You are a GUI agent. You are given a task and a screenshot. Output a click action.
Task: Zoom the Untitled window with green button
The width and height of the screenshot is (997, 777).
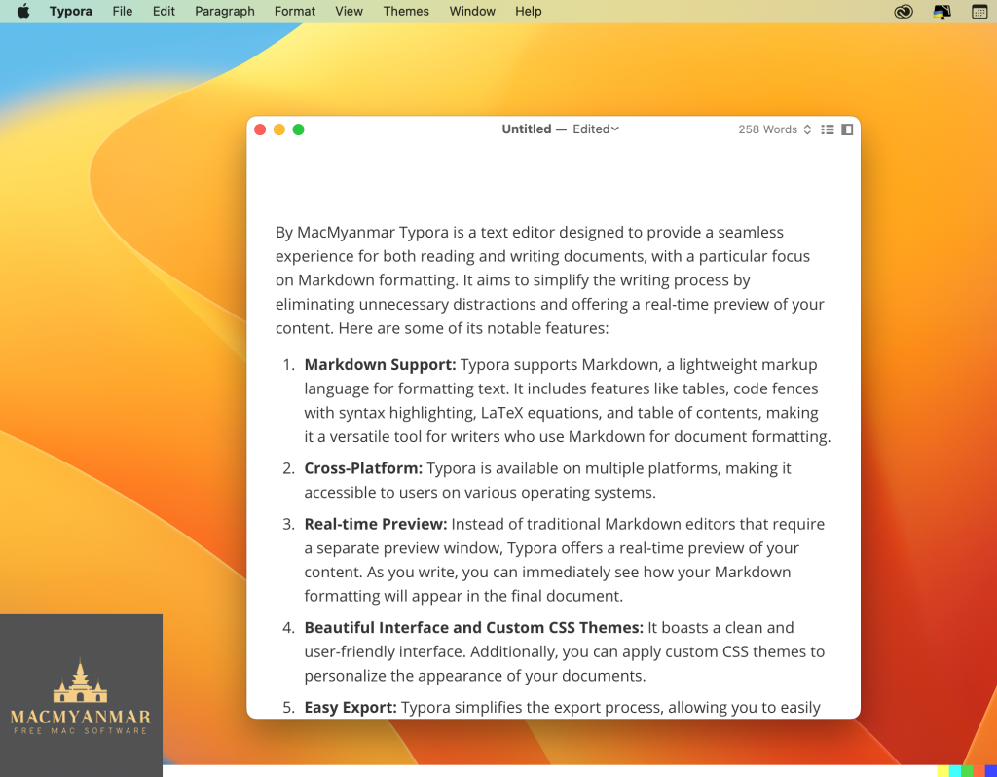(298, 129)
